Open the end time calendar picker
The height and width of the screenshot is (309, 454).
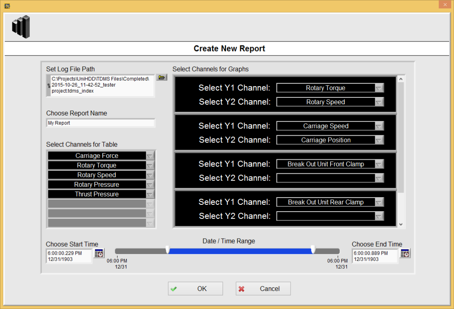point(405,253)
